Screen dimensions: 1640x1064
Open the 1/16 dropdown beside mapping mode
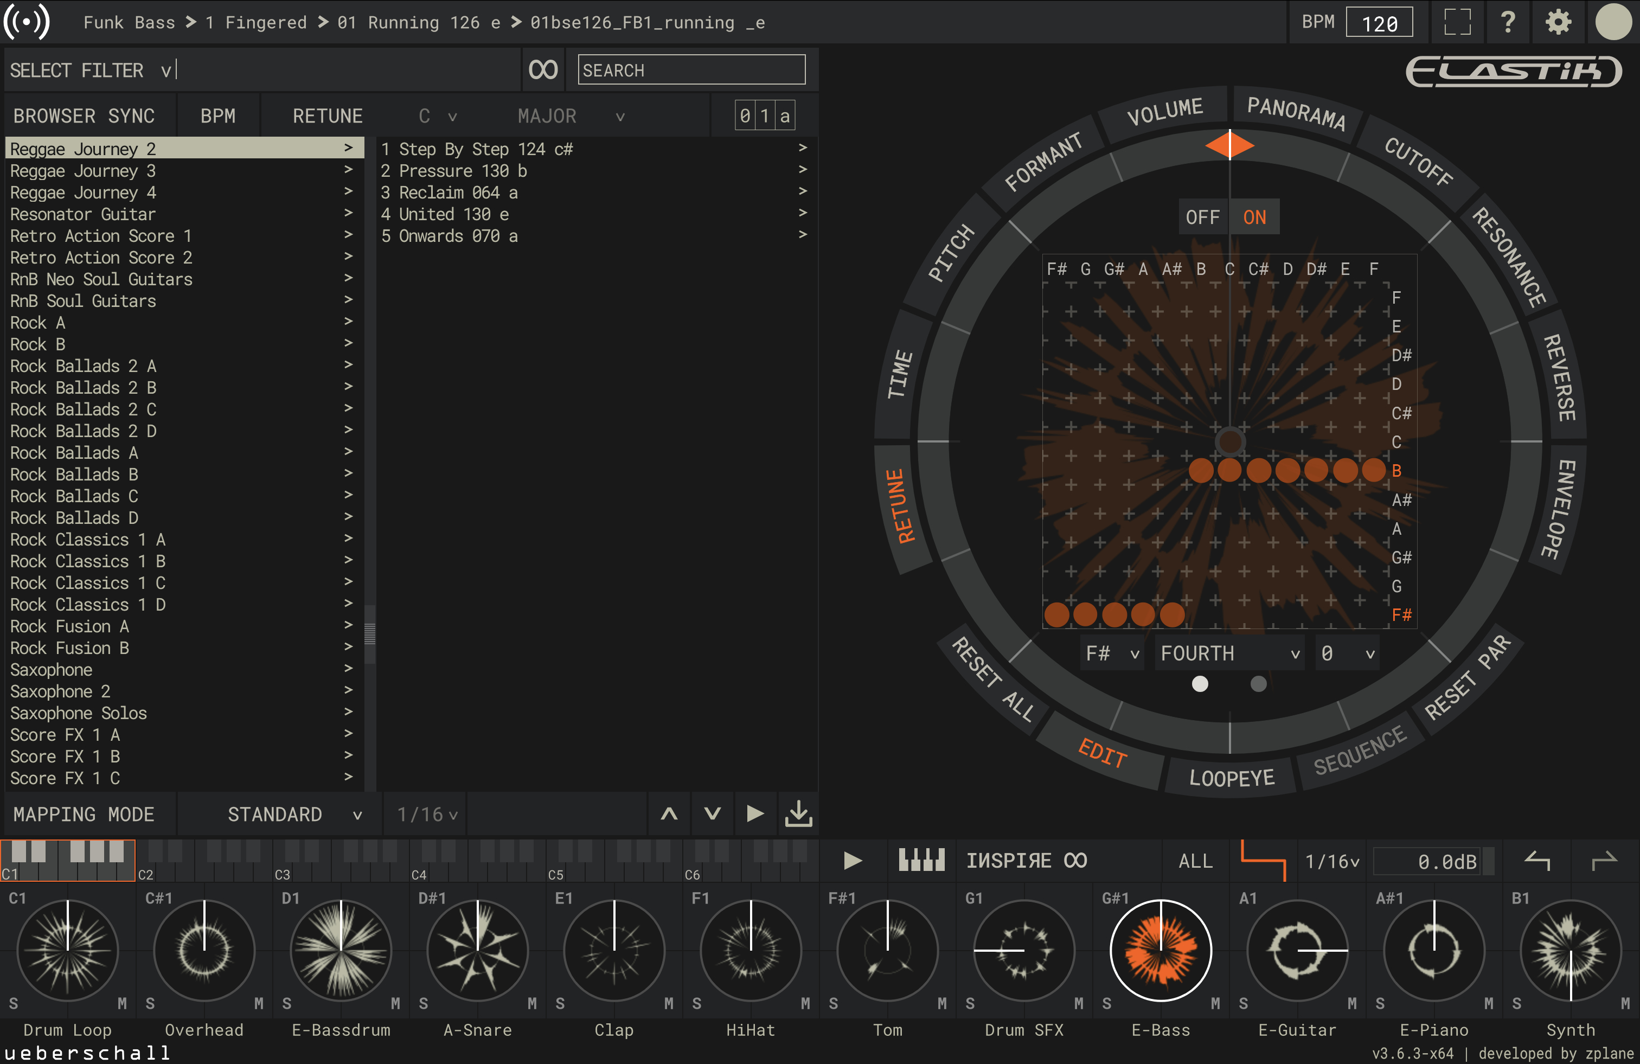[426, 814]
